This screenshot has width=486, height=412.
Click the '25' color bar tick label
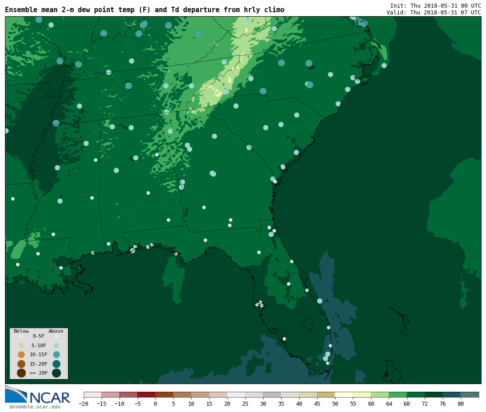pos(245,403)
